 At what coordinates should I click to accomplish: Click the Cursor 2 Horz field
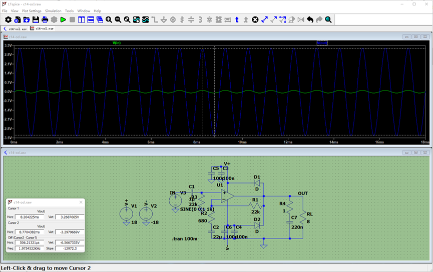coord(29,232)
